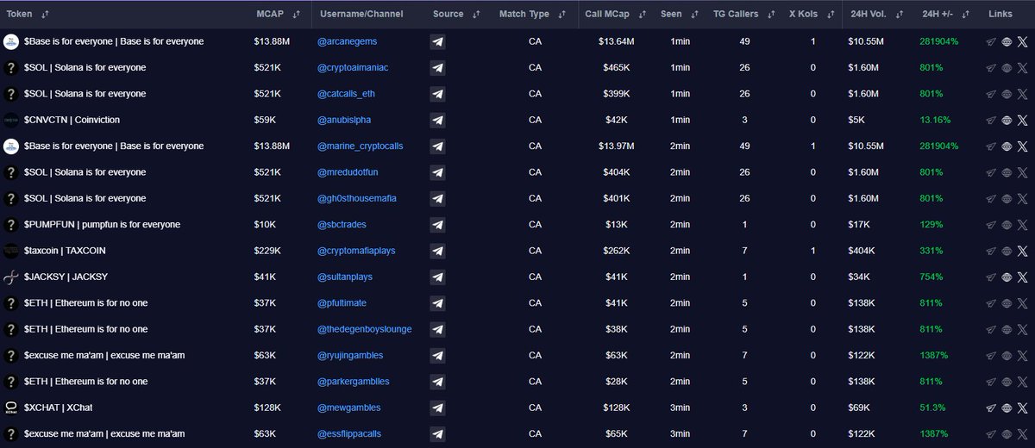
Task: Open the X link in @arcanegems row
Action: click(1023, 41)
